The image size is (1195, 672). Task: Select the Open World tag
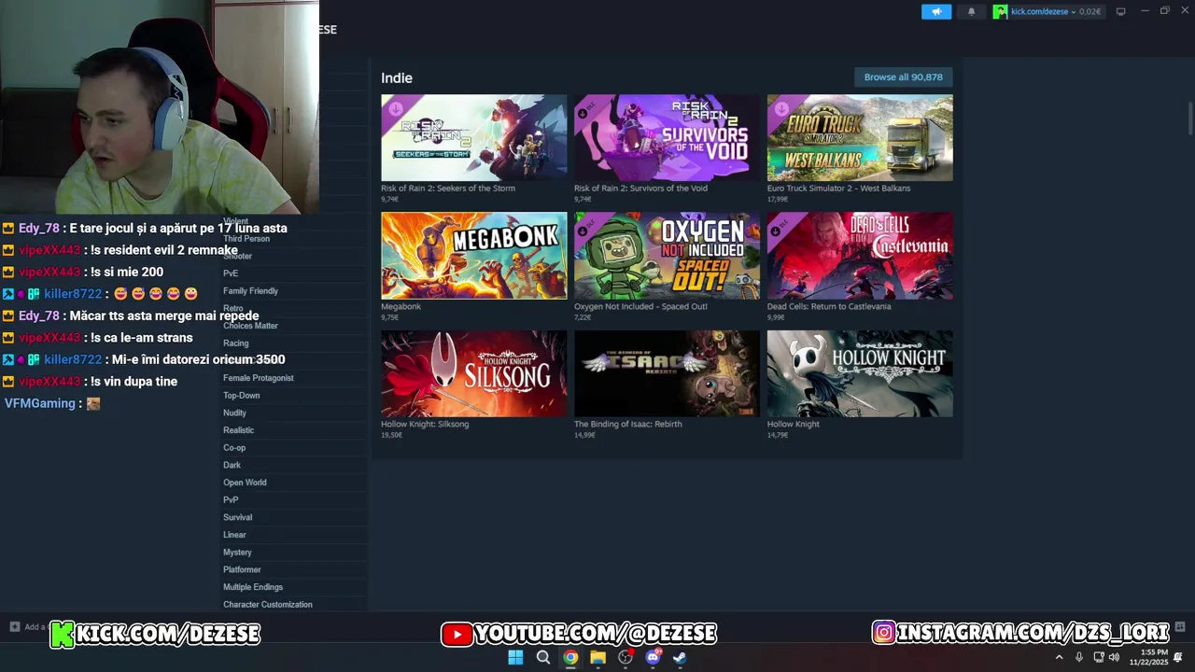(x=245, y=483)
